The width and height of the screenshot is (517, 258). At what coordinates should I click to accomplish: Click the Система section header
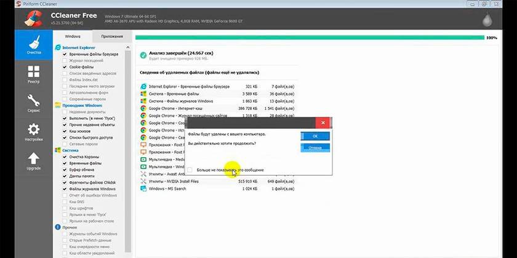70,150
